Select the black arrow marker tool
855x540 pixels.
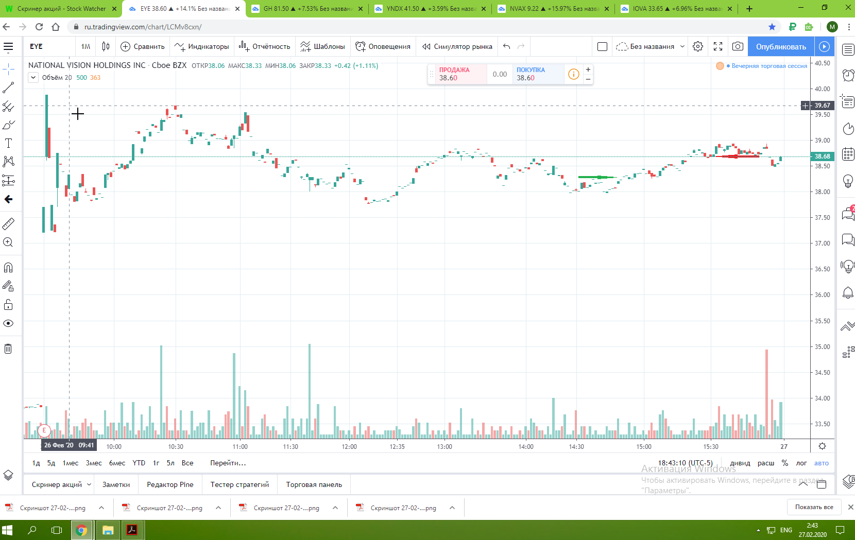tap(8, 199)
